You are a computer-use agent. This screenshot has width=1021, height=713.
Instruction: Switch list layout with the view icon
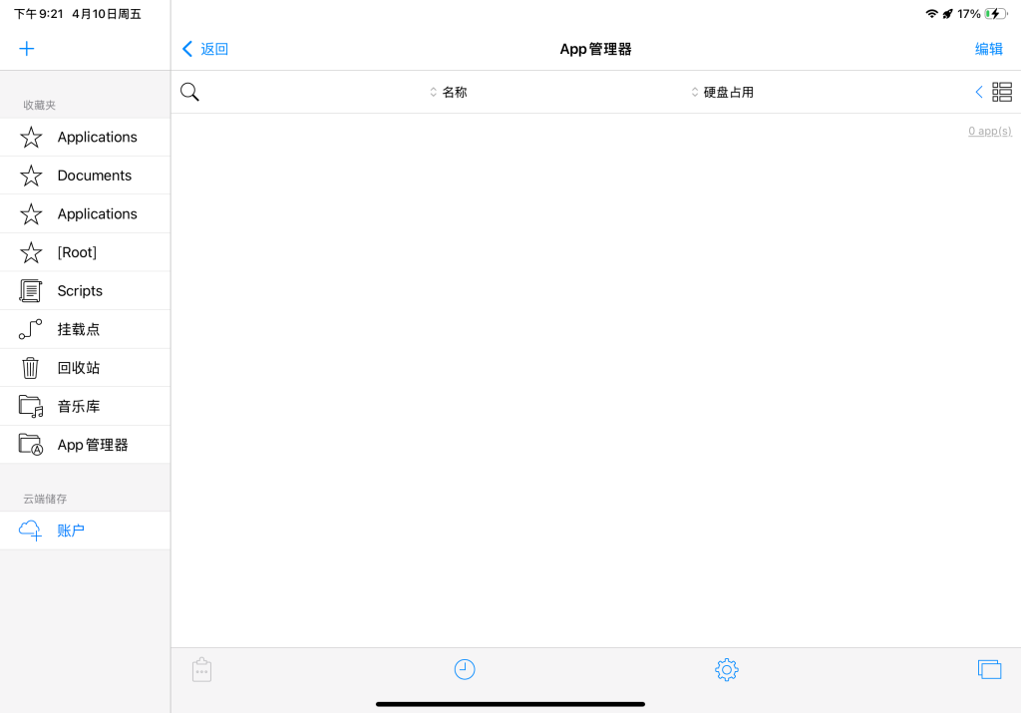click(x=1001, y=92)
